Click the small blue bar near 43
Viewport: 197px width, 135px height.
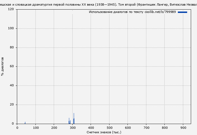pyautogui.click(x=25, y=123)
